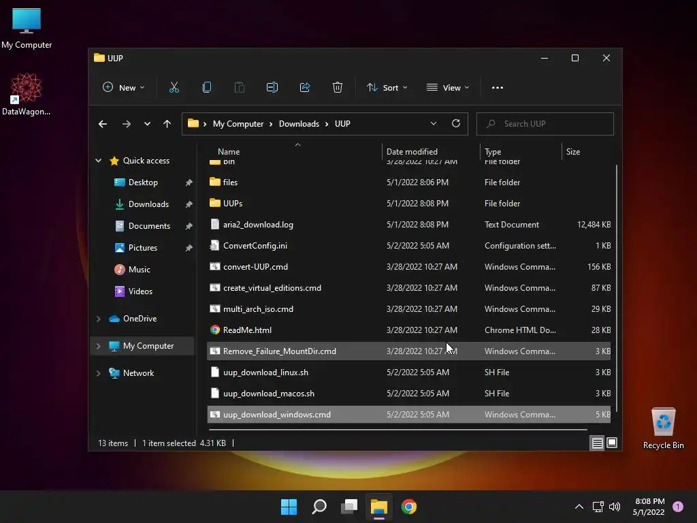Viewport: 697px width, 523px height.
Task: Click the Delete trash icon in toolbar
Action: tap(338, 88)
